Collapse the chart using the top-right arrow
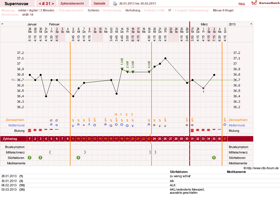280x204 pixels. [x=251, y=24]
